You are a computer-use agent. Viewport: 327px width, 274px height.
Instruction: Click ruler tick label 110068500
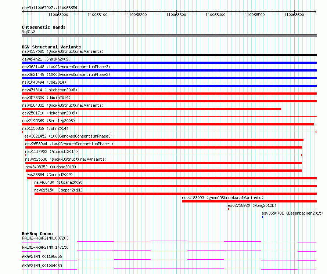[255, 15]
